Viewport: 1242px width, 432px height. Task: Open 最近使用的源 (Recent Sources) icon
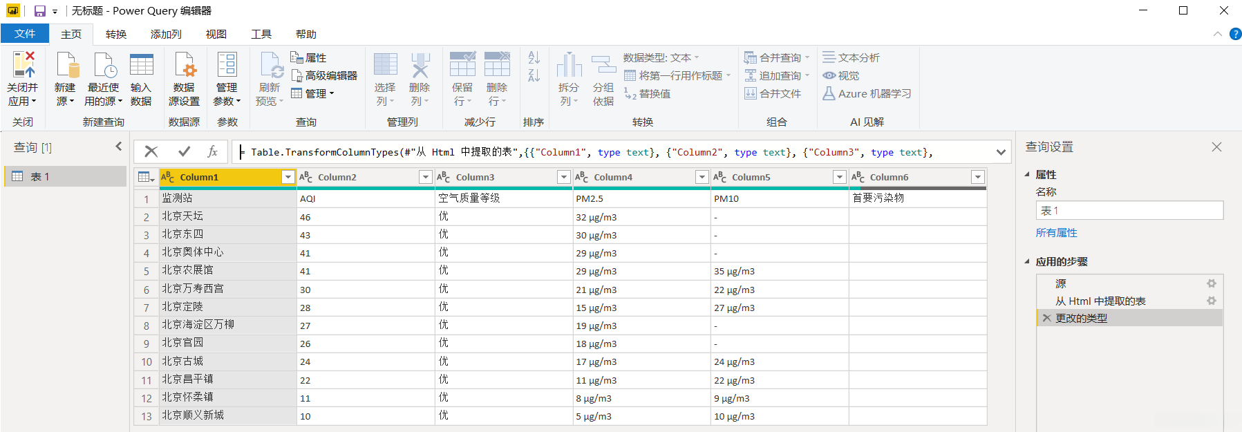coord(104,64)
